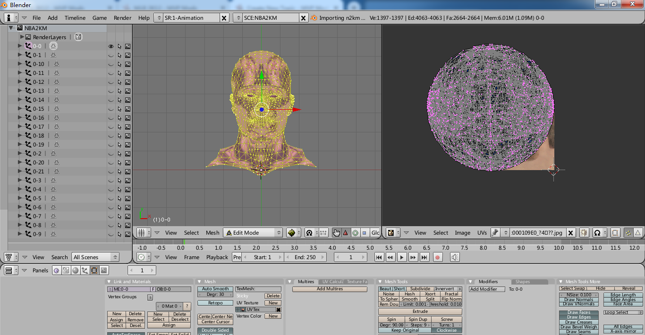This screenshot has width=645, height=335.
Task: Open the 3D view window type selector
Action: click(144, 233)
